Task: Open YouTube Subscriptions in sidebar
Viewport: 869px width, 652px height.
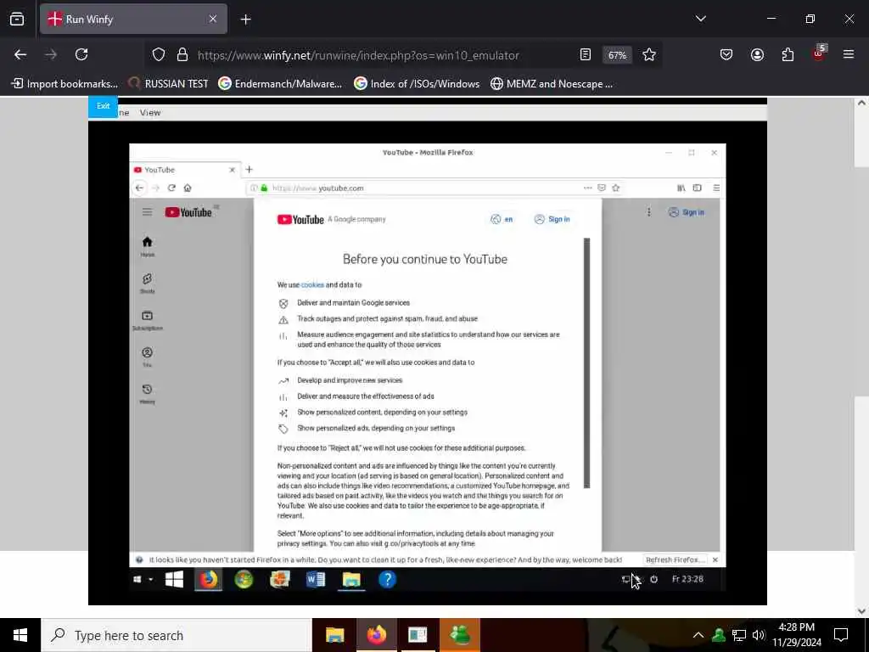Action: click(147, 320)
